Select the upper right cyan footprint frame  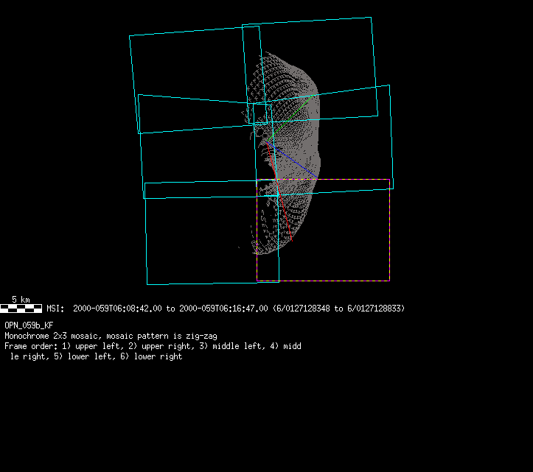374,66
